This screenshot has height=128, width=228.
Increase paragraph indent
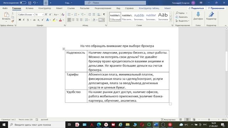click(x=94, y=15)
